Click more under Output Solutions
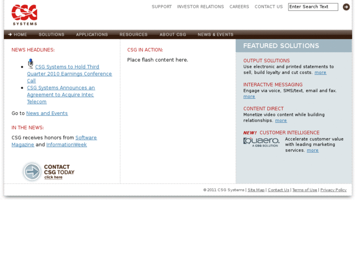This screenshot has width=356, height=267. click(320, 73)
